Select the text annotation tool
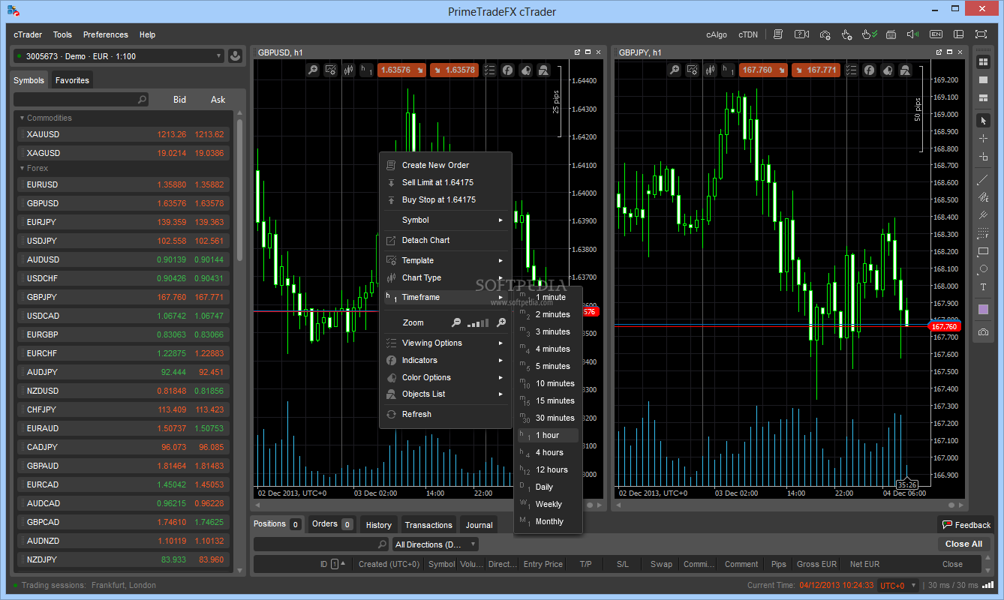1004x600 pixels. tap(983, 287)
